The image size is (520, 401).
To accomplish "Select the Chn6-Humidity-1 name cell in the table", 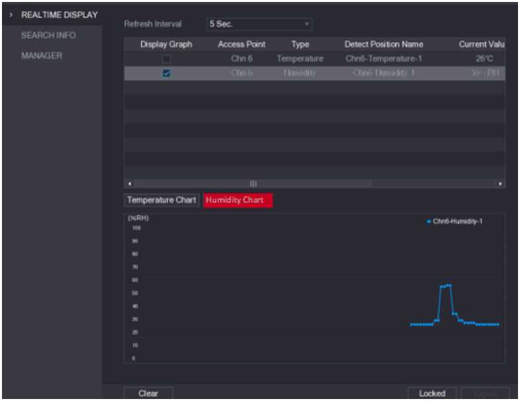I will point(384,73).
